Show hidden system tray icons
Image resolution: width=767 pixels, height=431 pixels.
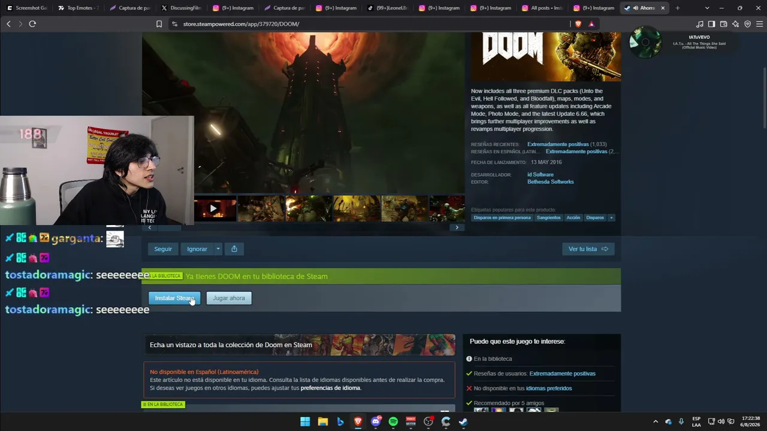pyautogui.click(x=656, y=421)
